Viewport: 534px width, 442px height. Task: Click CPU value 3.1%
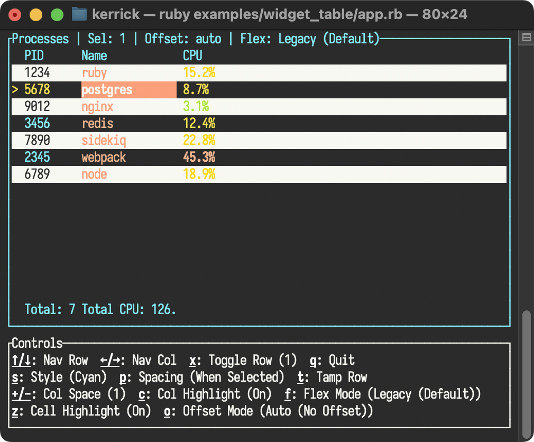coord(196,107)
